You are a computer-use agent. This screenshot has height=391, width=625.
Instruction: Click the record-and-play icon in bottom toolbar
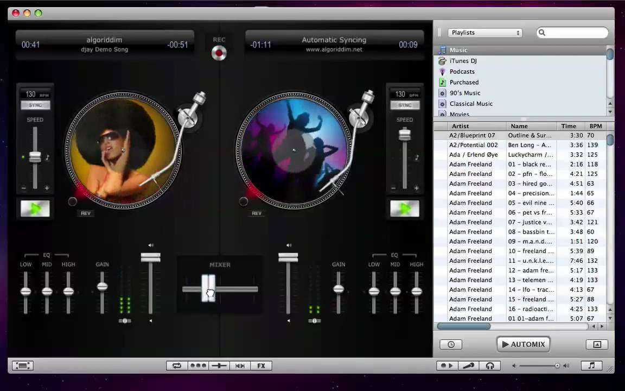click(447, 365)
